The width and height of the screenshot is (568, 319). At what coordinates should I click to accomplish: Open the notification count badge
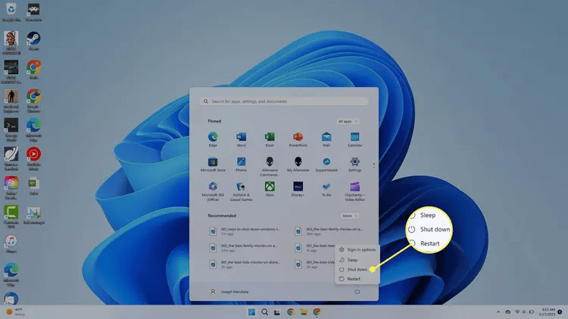pos(560,311)
